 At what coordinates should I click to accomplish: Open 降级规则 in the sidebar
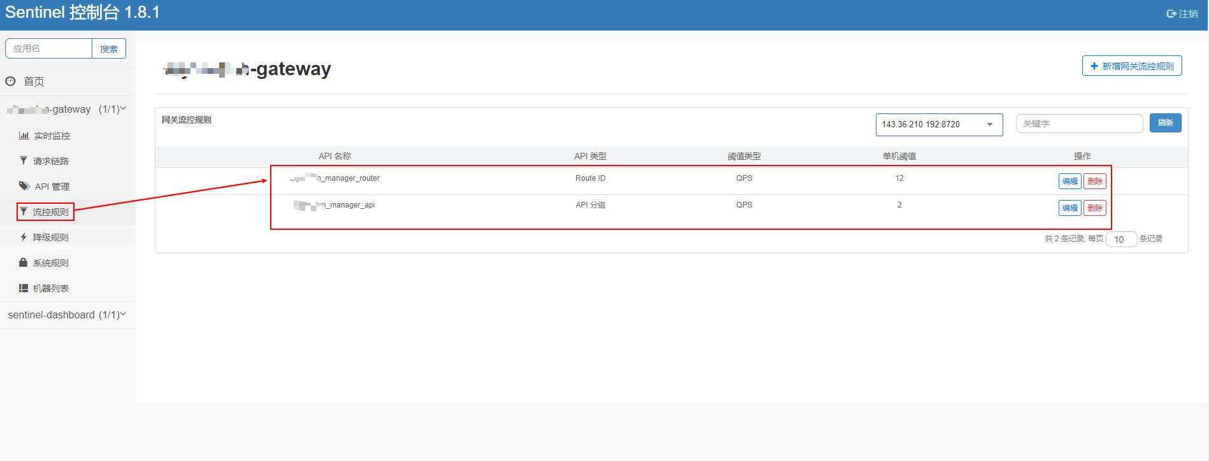point(51,238)
